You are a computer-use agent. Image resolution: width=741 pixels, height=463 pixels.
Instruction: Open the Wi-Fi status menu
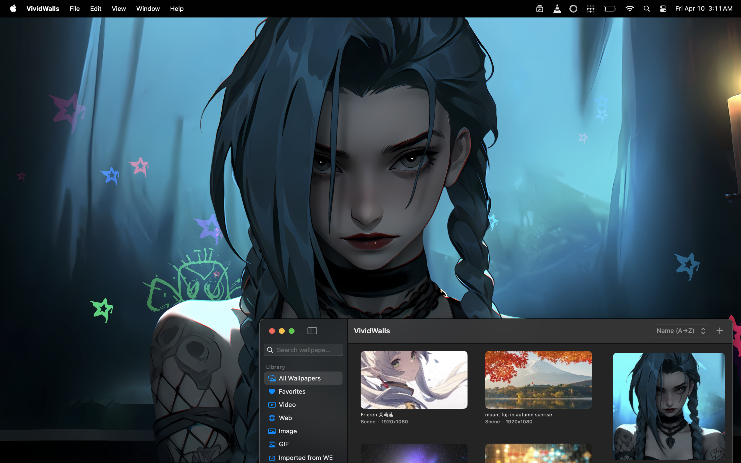pyautogui.click(x=630, y=8)
